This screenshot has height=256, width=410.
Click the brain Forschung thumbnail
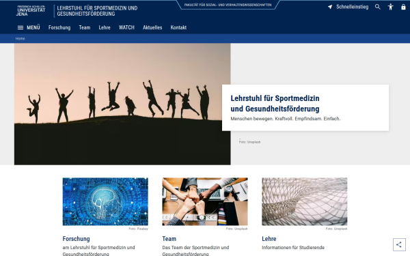[105, 201]
